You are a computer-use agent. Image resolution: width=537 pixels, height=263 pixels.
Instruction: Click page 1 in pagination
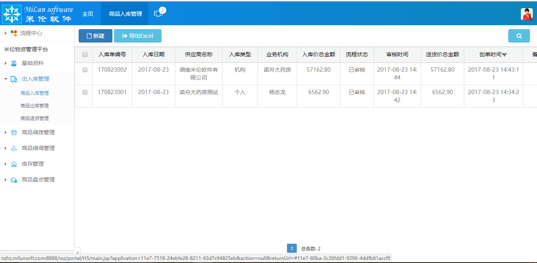tap(292, 248)
